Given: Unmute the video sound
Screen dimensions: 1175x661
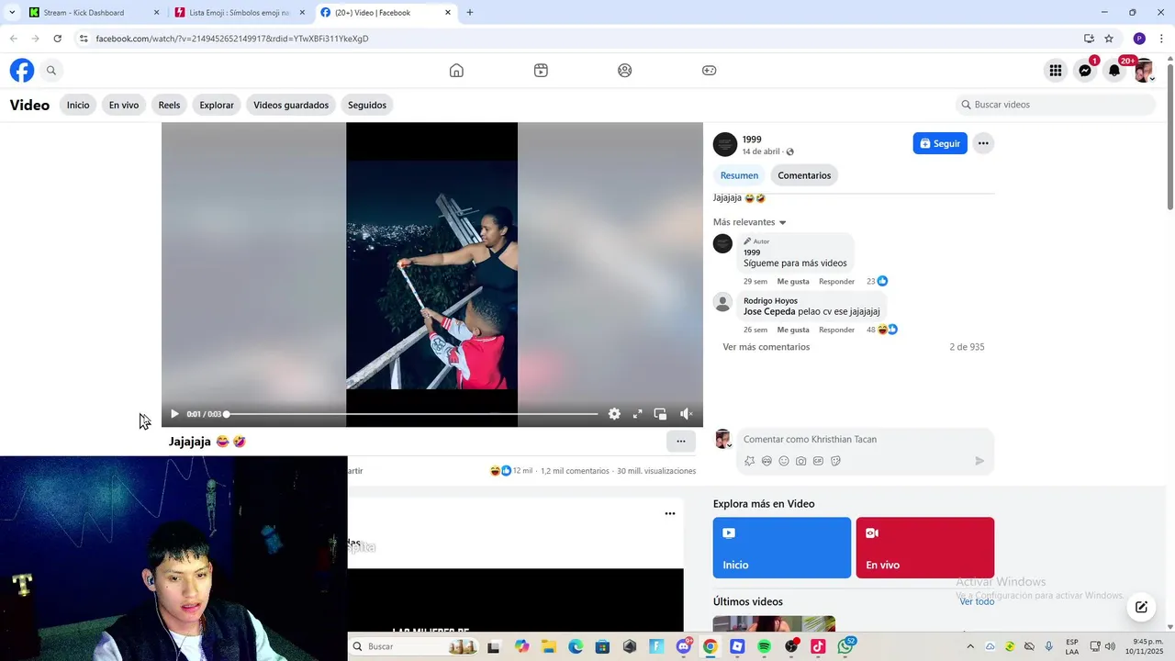Looking at the screenshot, I should [686, 414].
